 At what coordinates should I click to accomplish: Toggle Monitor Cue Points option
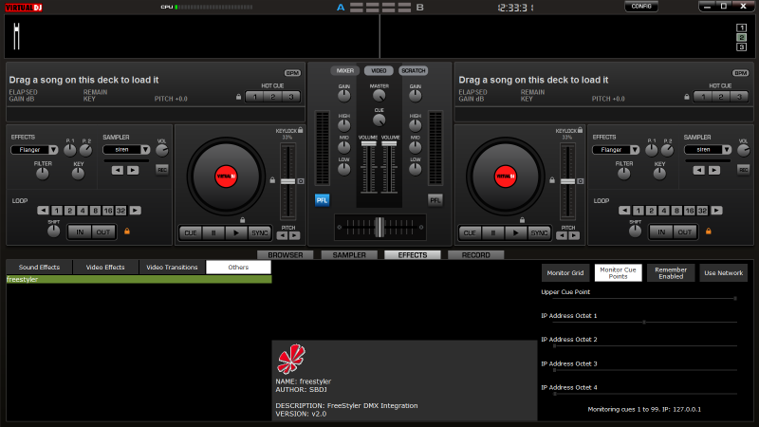(619, 273)
